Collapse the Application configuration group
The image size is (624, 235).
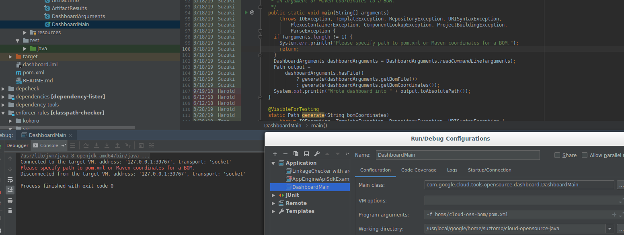point(273,163)
